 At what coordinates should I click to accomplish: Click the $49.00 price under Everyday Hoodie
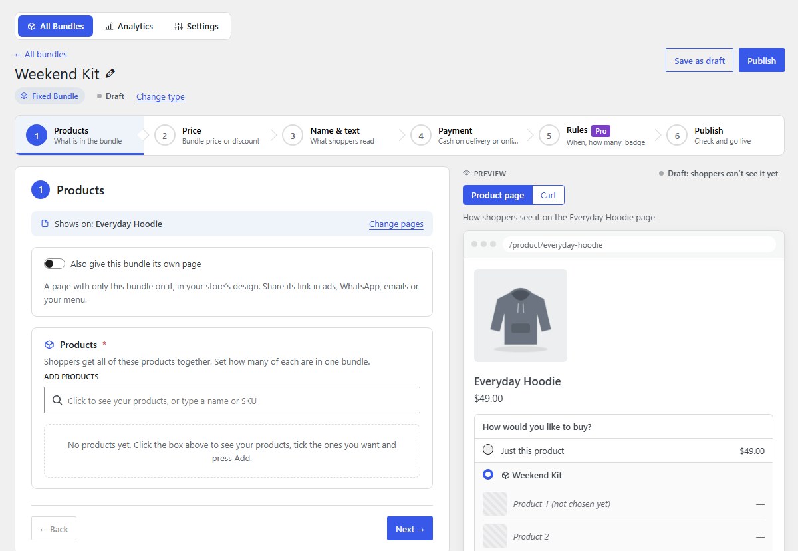pyautogui.click(x=489, y=399)
